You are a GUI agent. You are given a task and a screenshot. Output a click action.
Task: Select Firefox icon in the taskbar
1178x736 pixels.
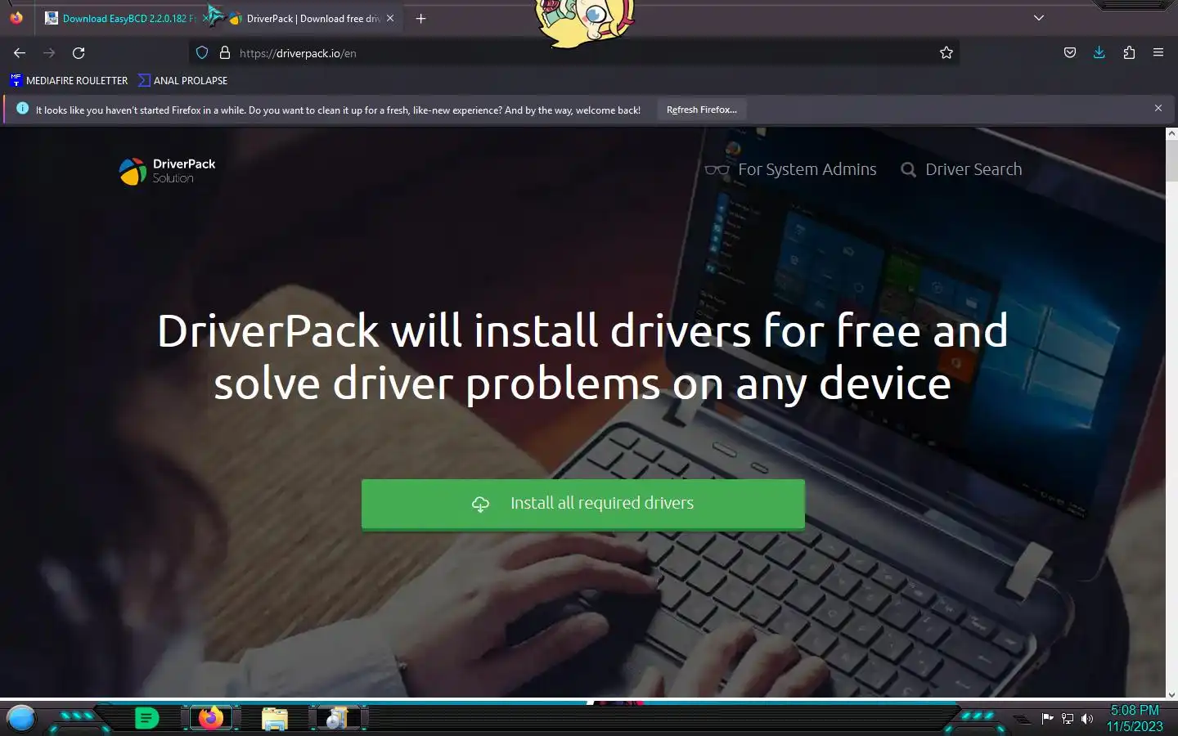pyautogui.click(x=211, y=718)
